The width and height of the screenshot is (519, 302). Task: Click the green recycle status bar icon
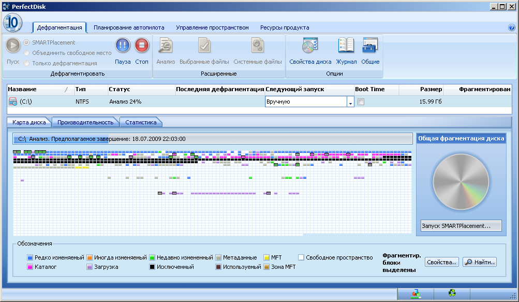click(x=452, y=293)
